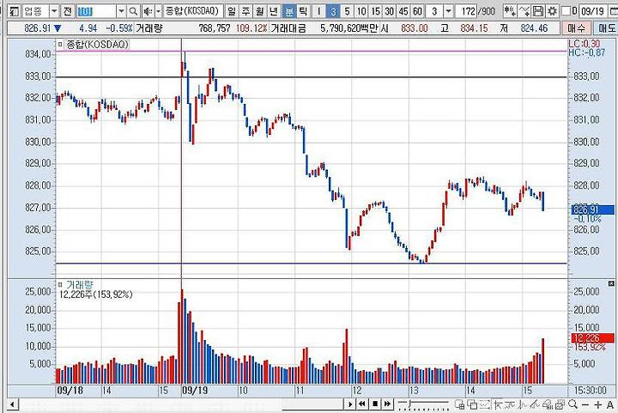Switch to weekly chart with 주 button

[x=246, y=11]
